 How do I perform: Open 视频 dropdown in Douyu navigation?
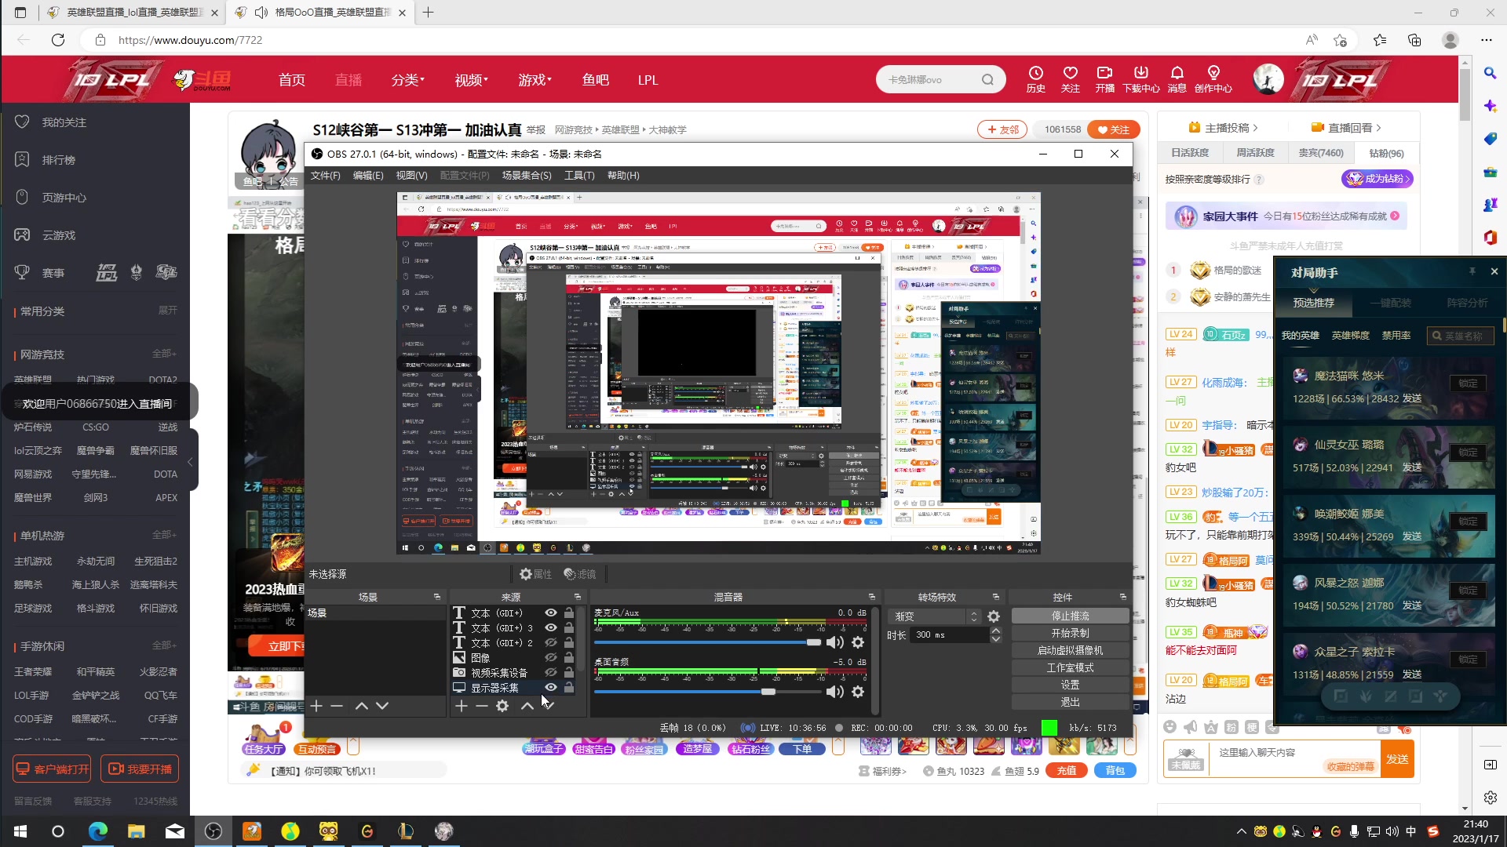[471, 80]
